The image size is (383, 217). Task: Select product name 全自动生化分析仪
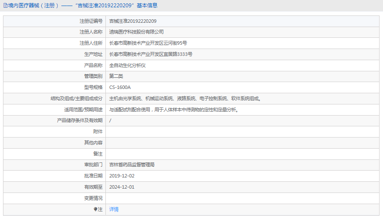[127, 65]
